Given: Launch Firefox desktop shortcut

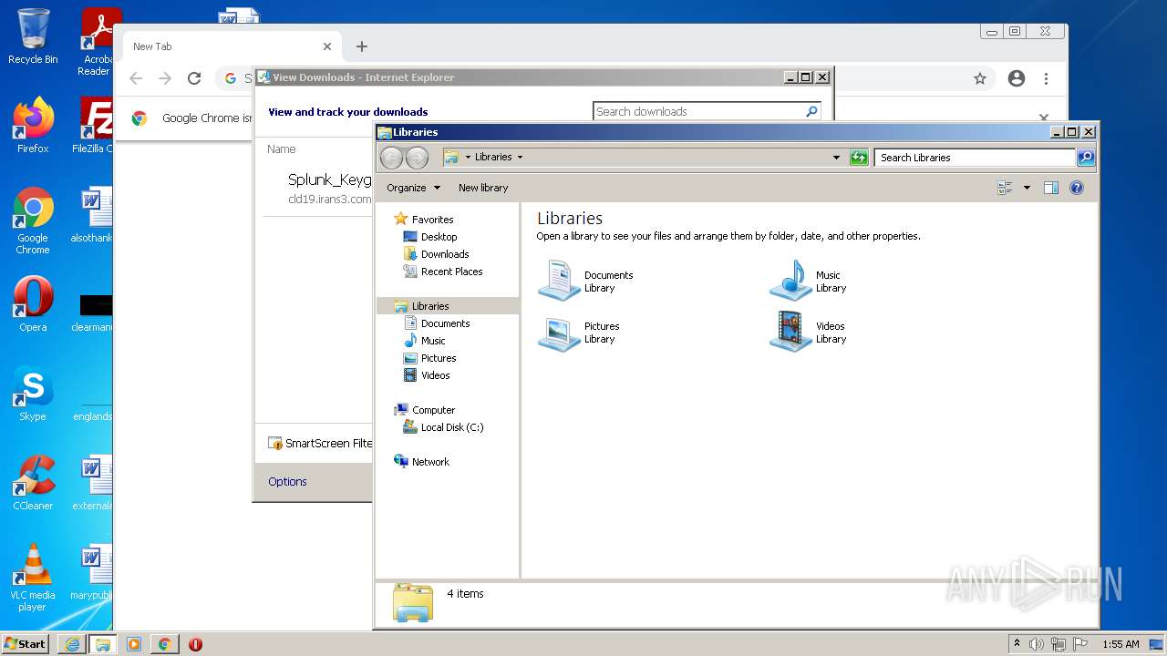Looking at the screenshot, I should 33,125.
